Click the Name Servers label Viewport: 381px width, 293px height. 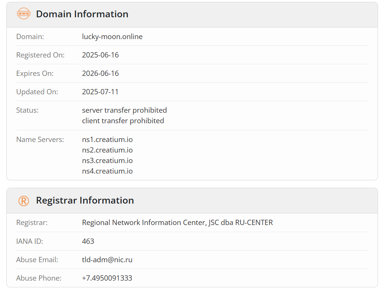40,140
